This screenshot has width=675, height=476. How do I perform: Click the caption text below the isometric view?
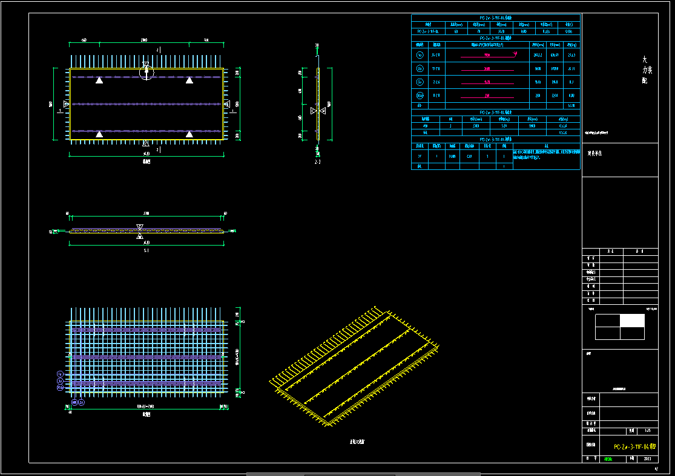(357, 442)
